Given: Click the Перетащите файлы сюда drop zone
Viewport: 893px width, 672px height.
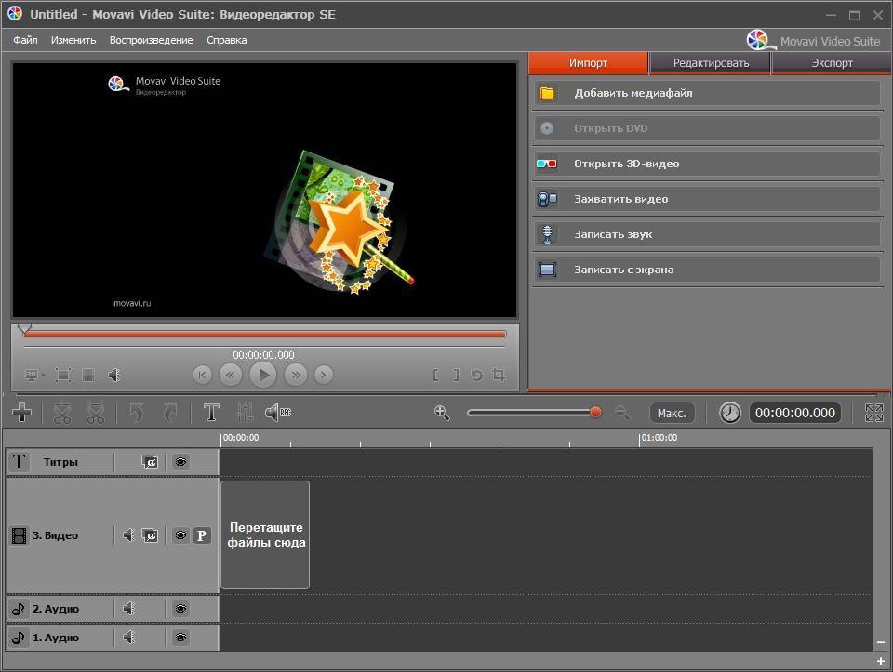Looking at the screenshot, I should coord(265,534).
